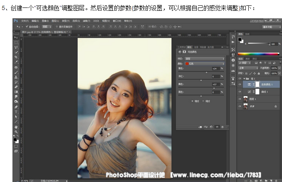282x182 pixels.
Task: Enable show transform controls checkbox
Action: tap(57, 27)
